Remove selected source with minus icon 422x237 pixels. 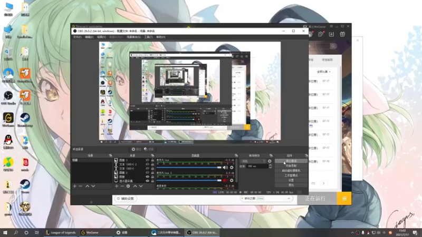click(122, 186)
